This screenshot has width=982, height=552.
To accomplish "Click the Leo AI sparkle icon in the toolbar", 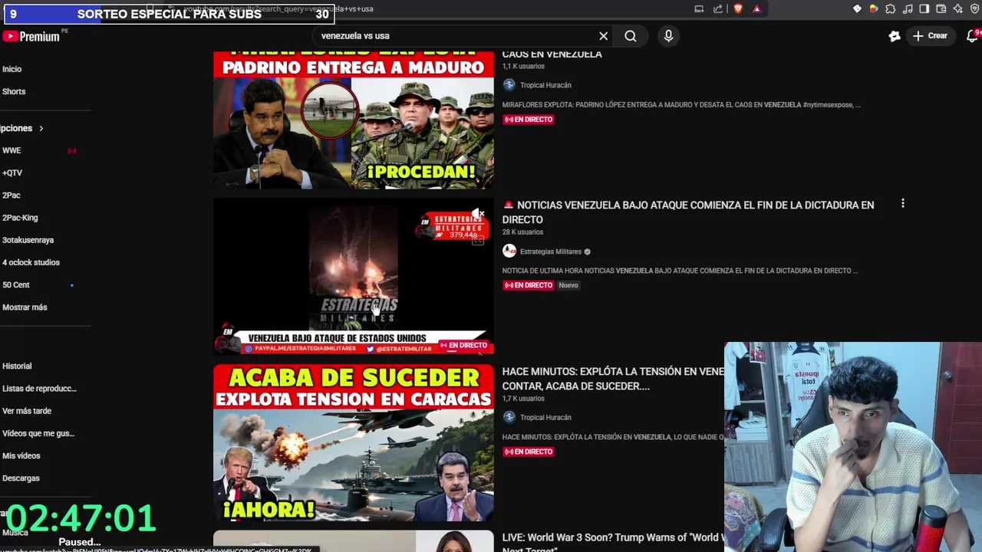I will pyautogui.click(x=958, y=9).
